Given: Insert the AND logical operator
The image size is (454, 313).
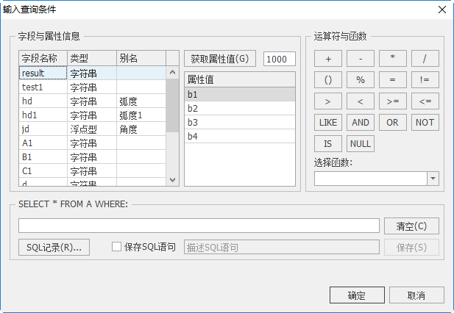Looking at the screenshot, I should tap(360, 123).
